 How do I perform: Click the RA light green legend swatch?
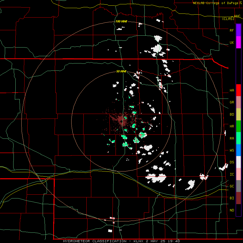point(238,138)
